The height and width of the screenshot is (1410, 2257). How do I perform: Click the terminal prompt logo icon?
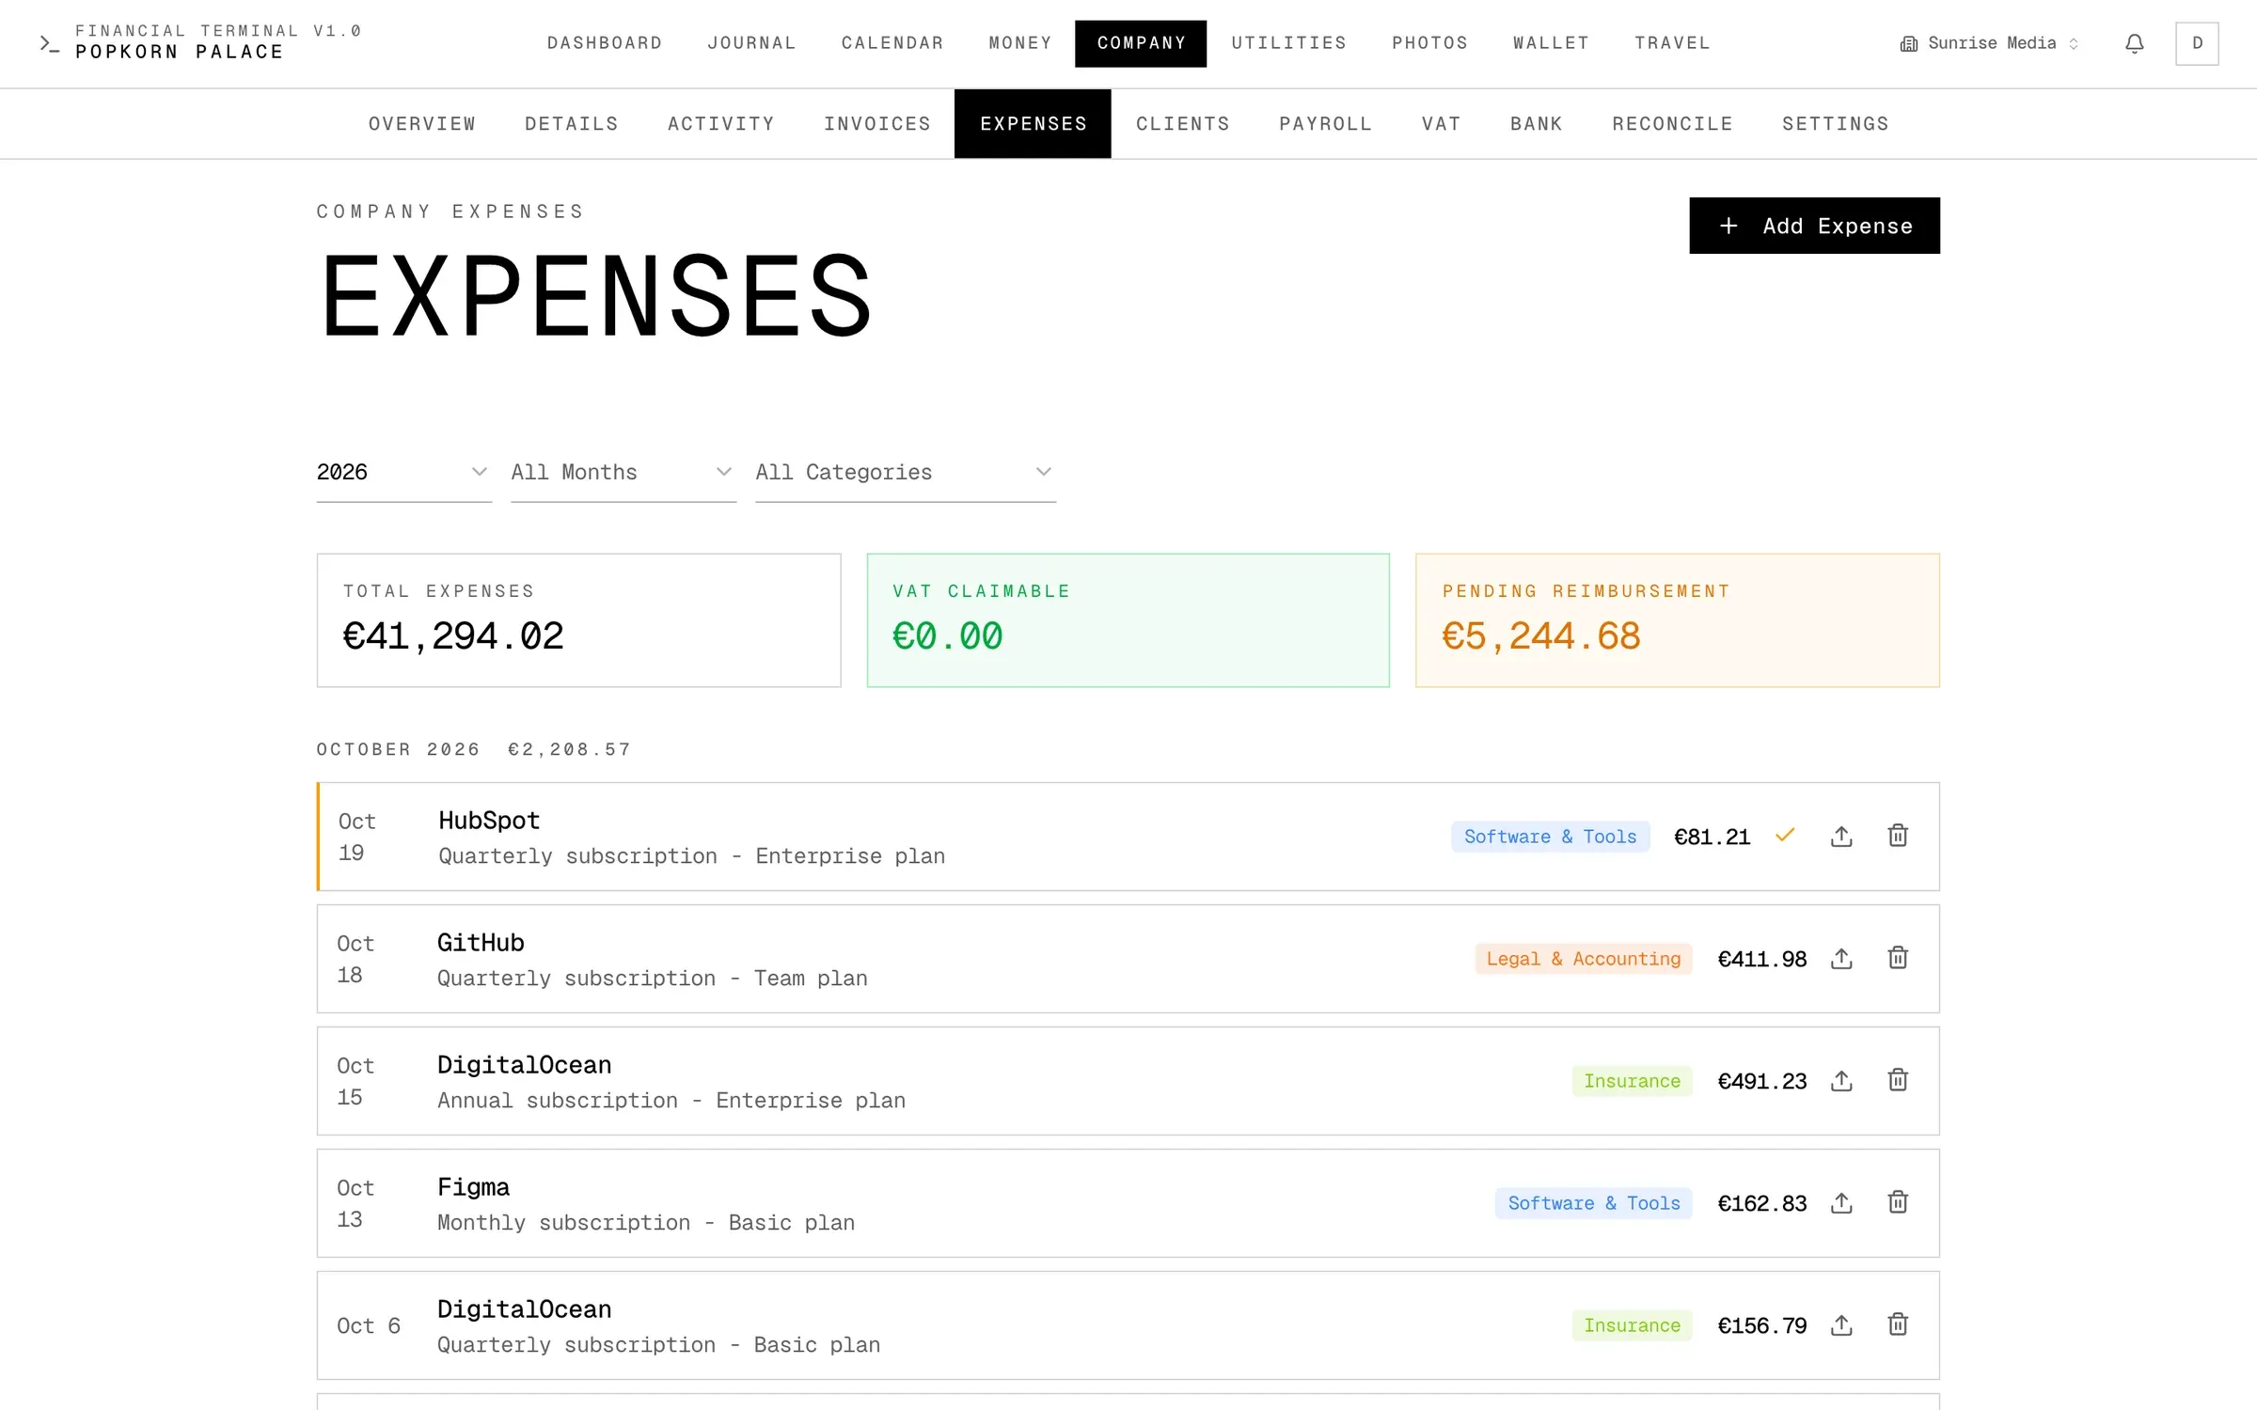pos(50,43)
